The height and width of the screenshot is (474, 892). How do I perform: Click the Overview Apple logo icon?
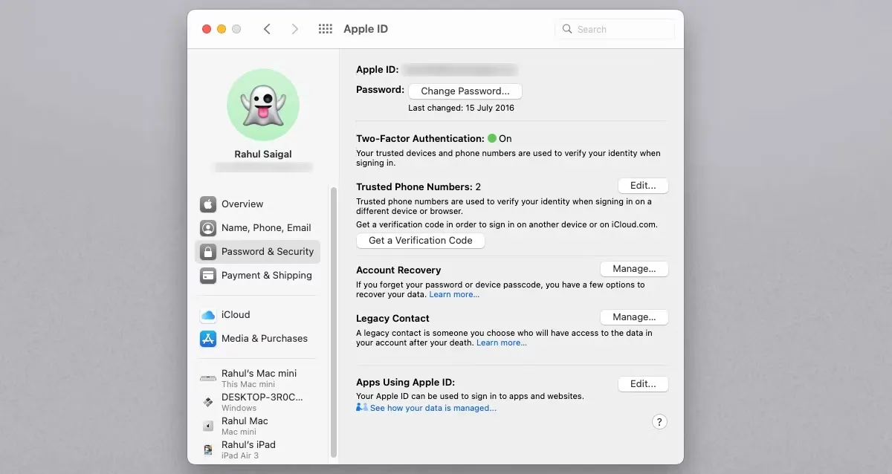(208, 204)
